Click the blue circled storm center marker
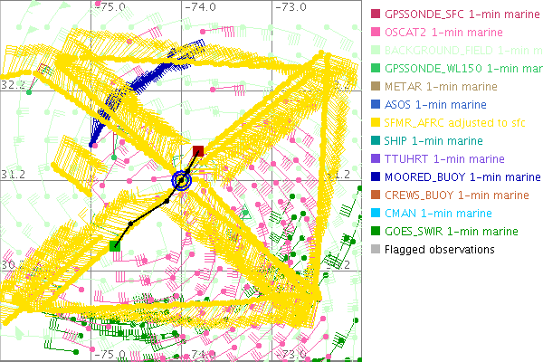The width and height of the screenshot is (543, 362). click(x=182, y=181)
